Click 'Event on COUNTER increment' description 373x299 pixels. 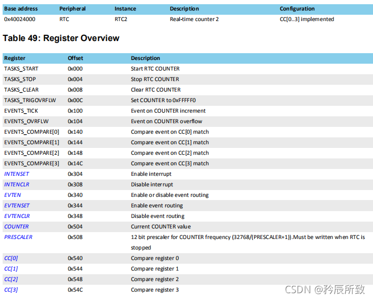pos(168,111)
